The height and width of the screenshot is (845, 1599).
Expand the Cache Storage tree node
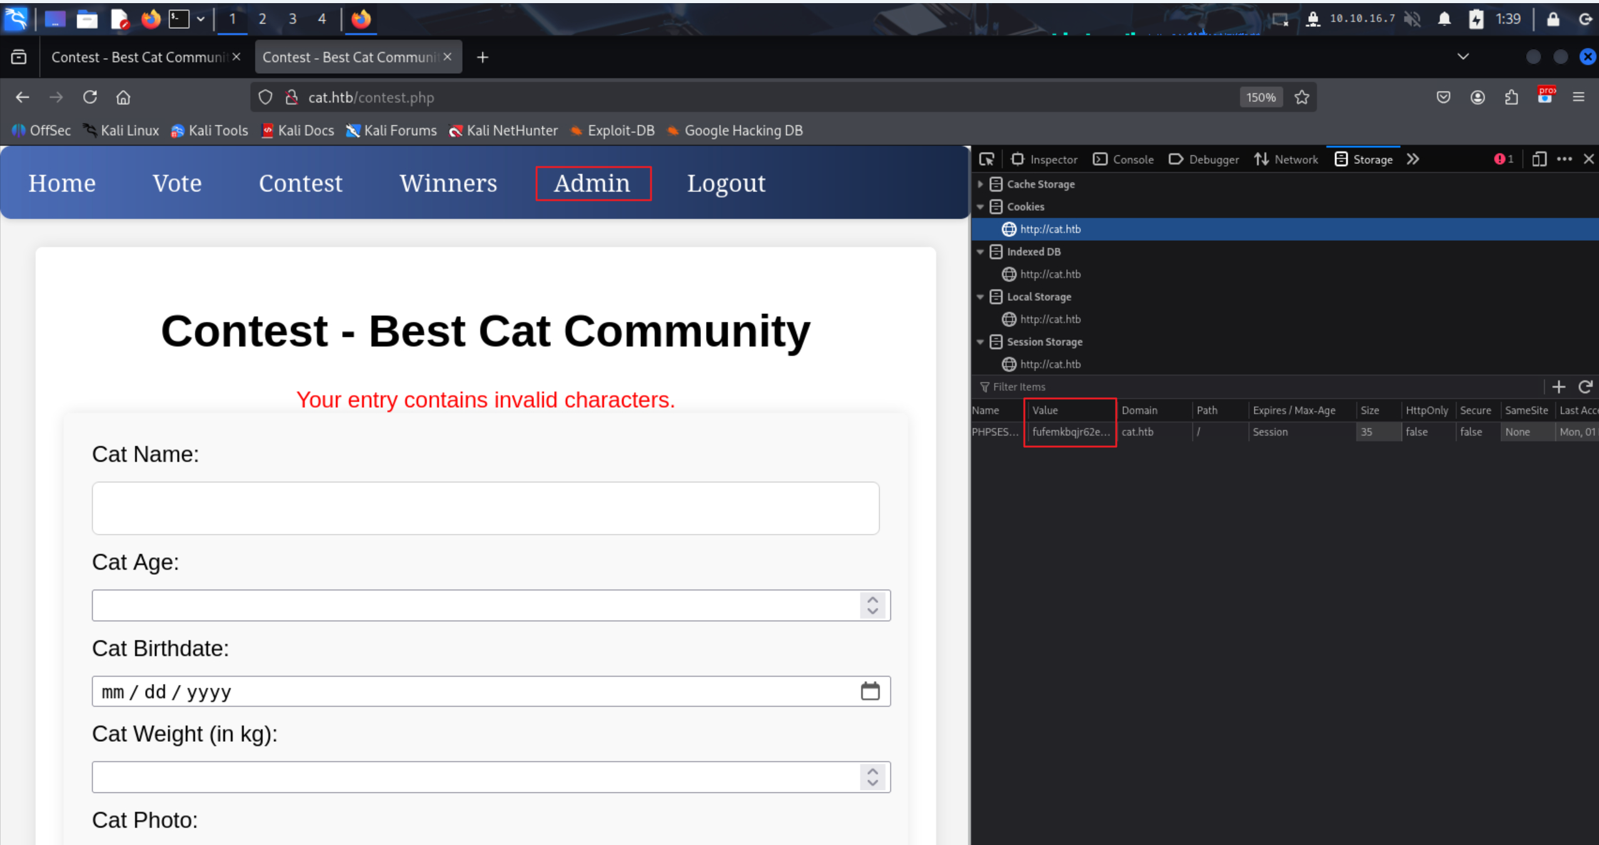pyautogui.click(x=980, y=185)
